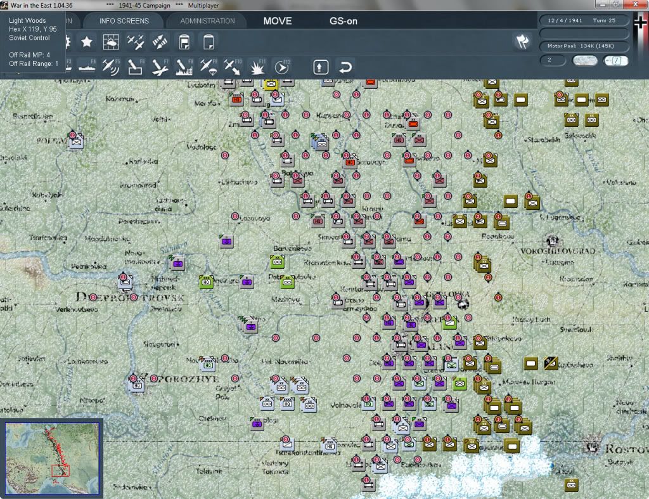Open the INFO SCREENS tab

124,21
